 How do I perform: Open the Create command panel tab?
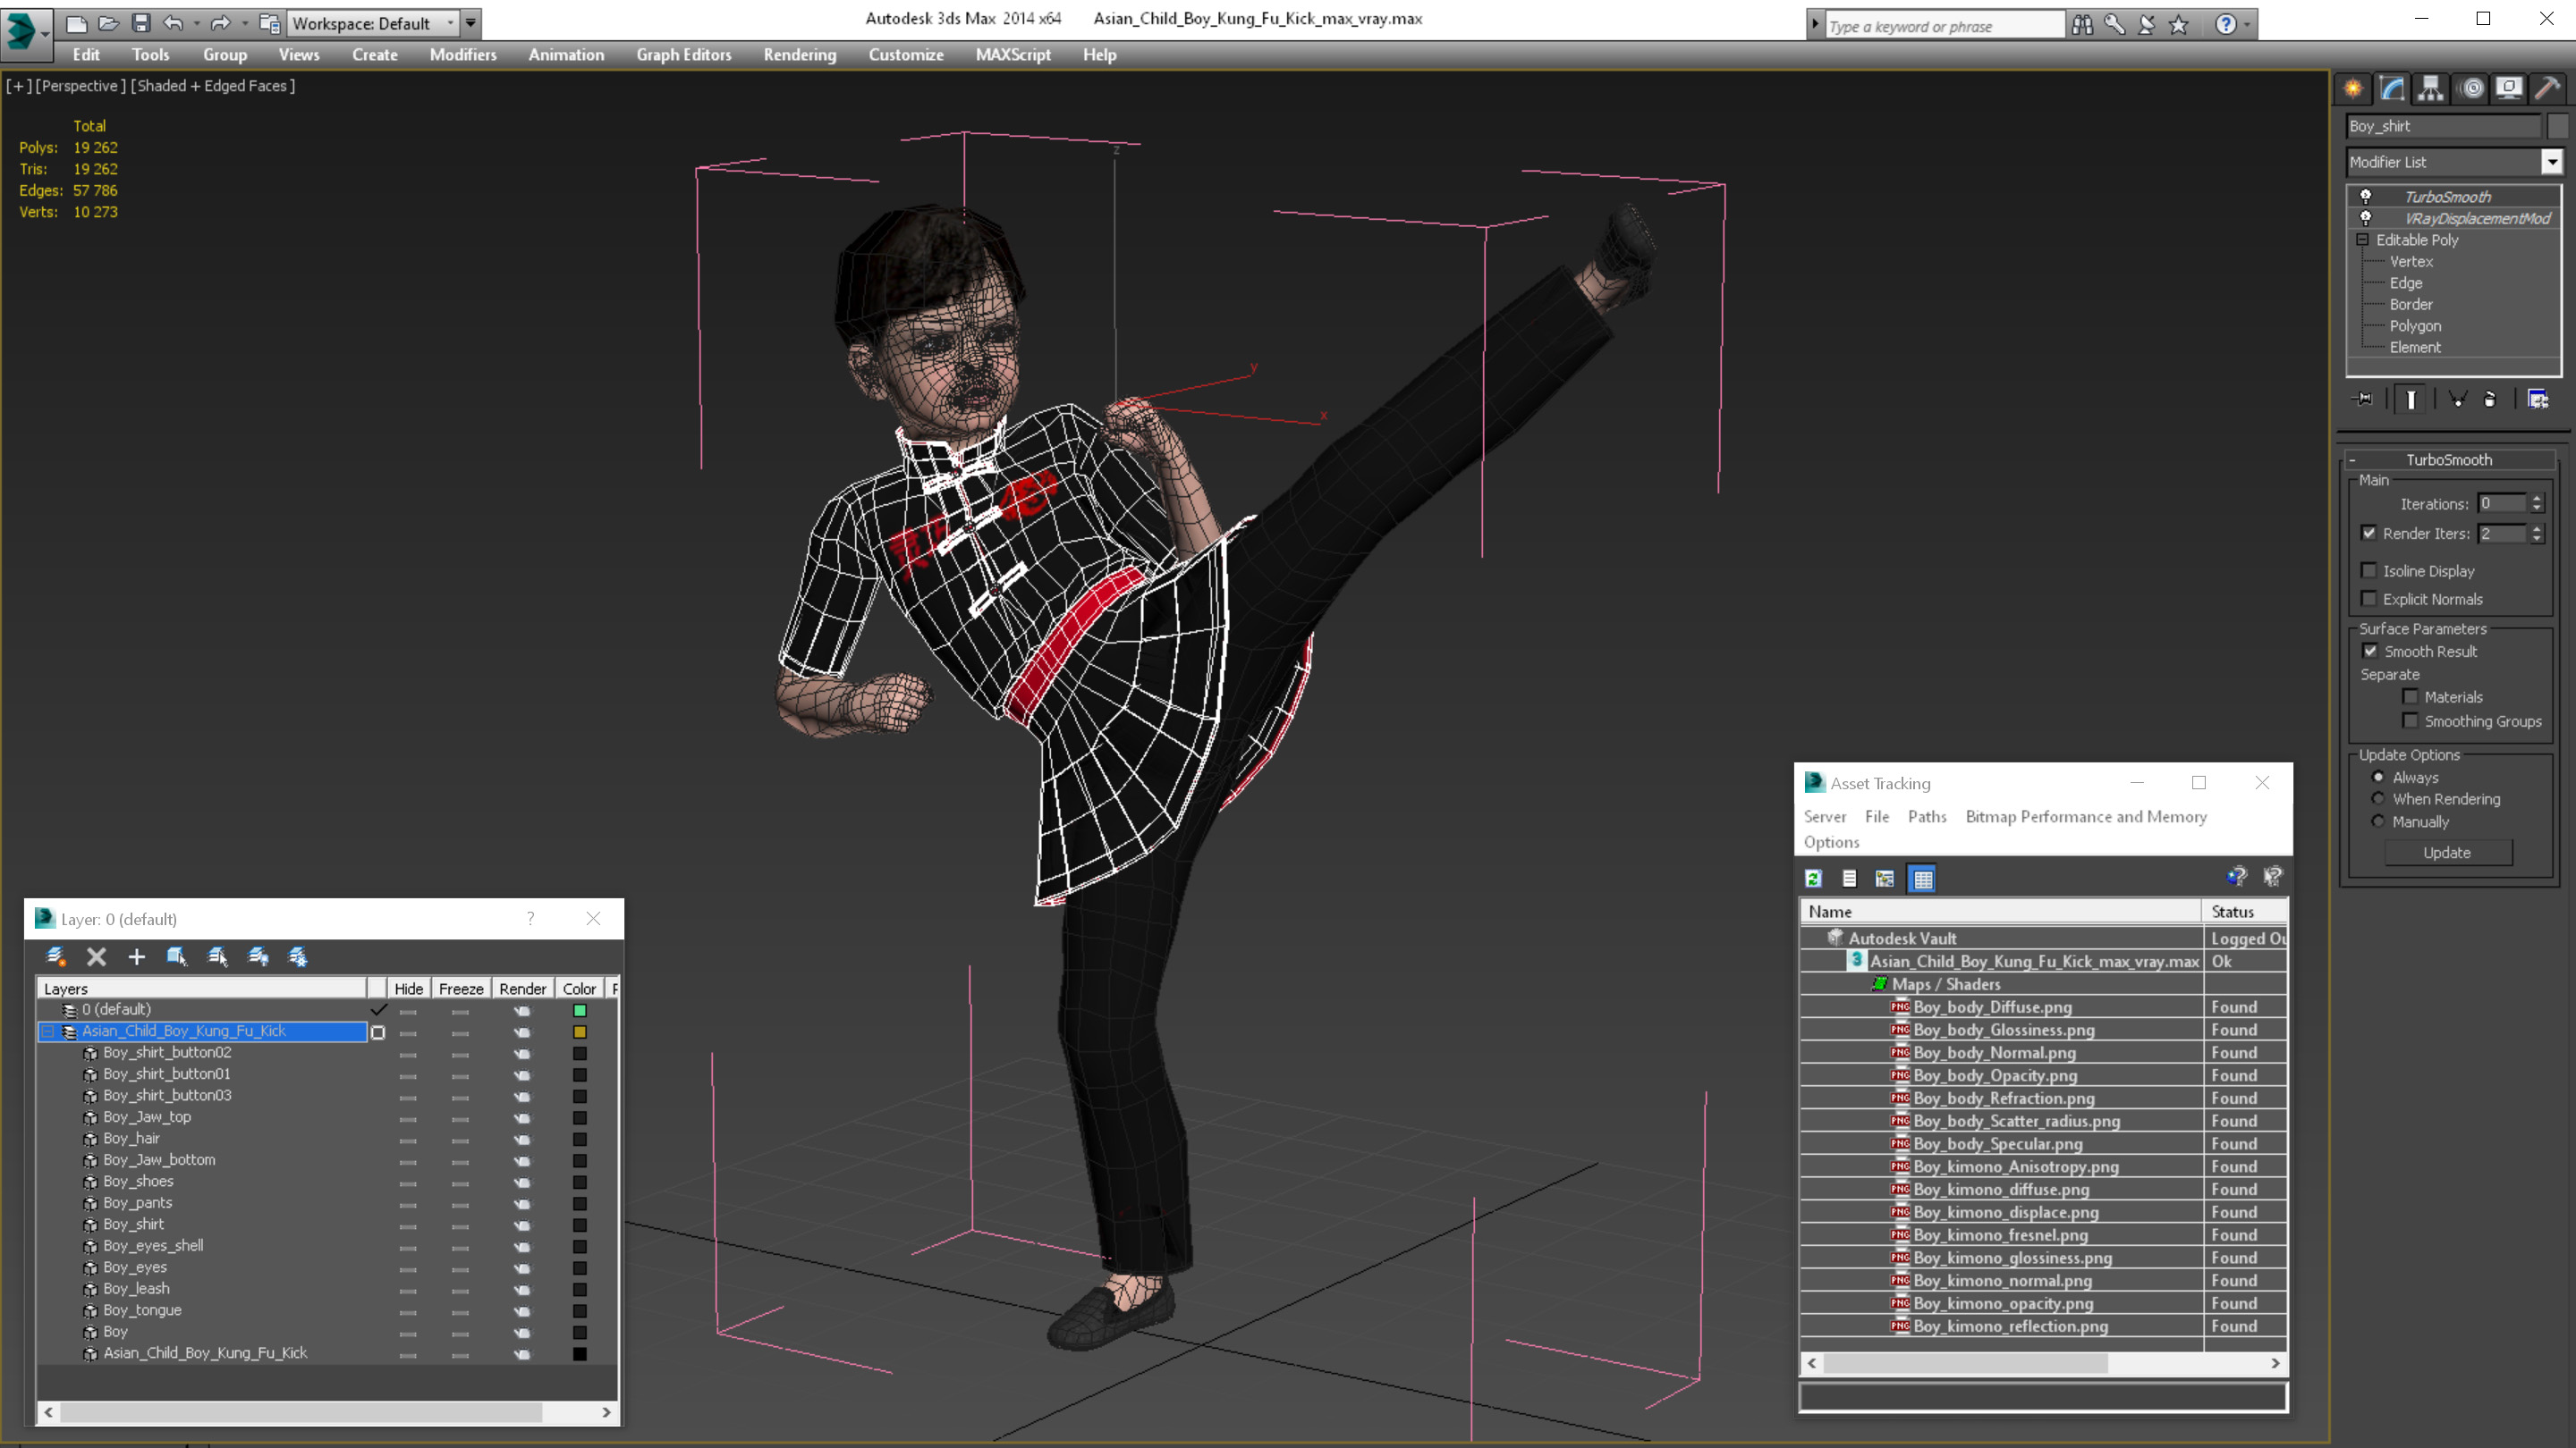coord(2353,88)
